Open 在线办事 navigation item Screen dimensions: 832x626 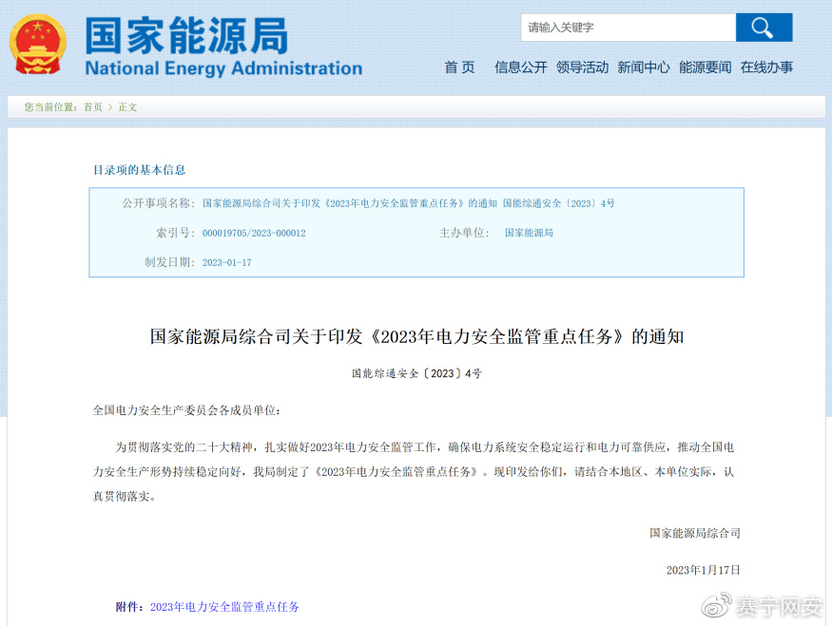click(x=766, y=67)
